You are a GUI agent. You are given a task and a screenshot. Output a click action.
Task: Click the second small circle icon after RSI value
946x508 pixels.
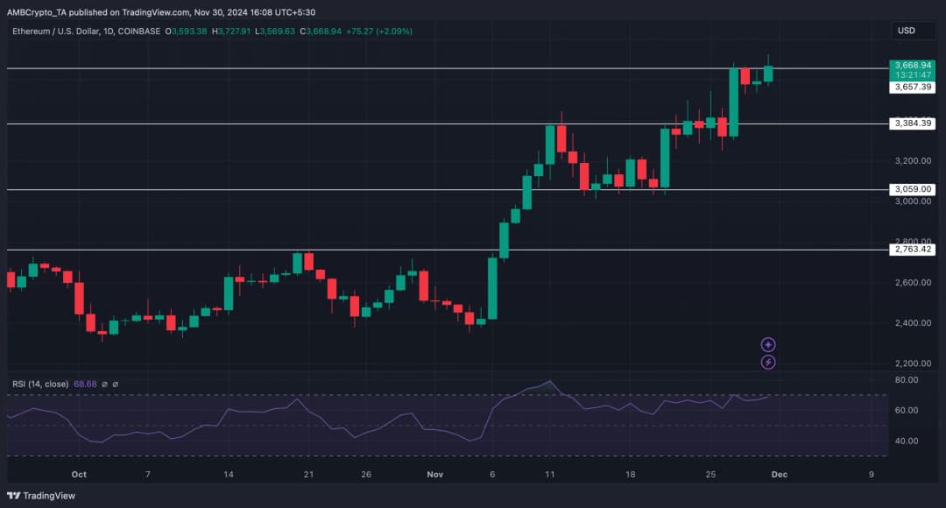pos(115,384)
